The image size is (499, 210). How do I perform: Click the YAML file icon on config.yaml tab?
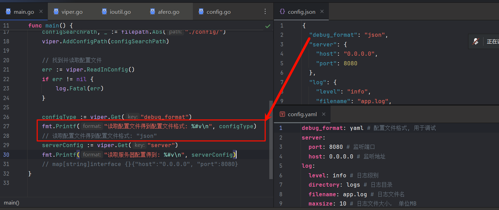(282, 114)
